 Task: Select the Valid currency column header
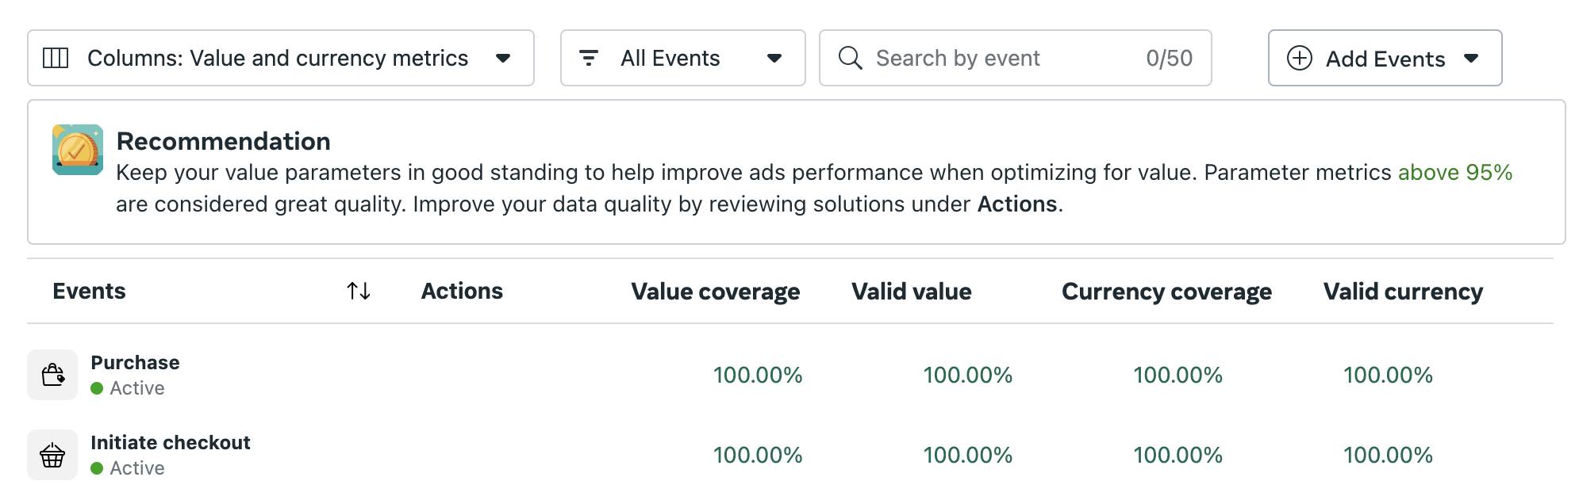[1403, 292]
